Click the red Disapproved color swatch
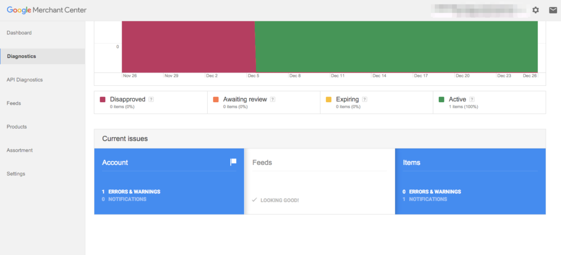The image size is (561, 255). point(102,99)
